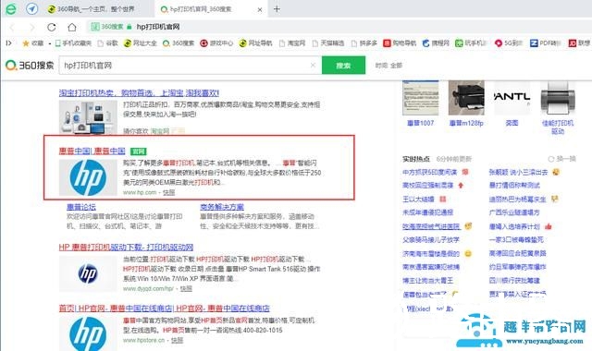The width and height of the screenshot is (592, 351).
Task: Open the 5G bookmark with red icon
Action: [x=508, y=43]
